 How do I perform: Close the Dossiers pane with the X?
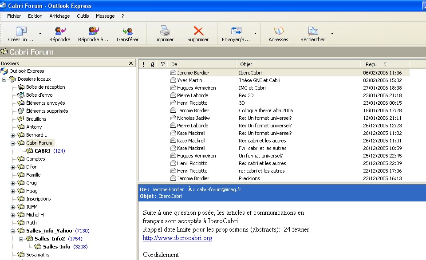click(130, 63)
